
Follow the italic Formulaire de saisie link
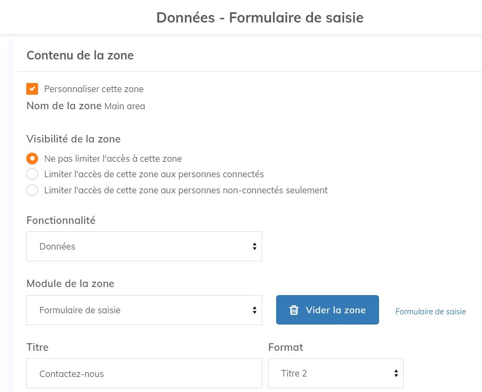[431, 311]
